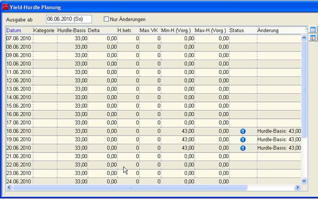
Task: Click the vertical scrollbar down arrow
Action: click(304, 181)
